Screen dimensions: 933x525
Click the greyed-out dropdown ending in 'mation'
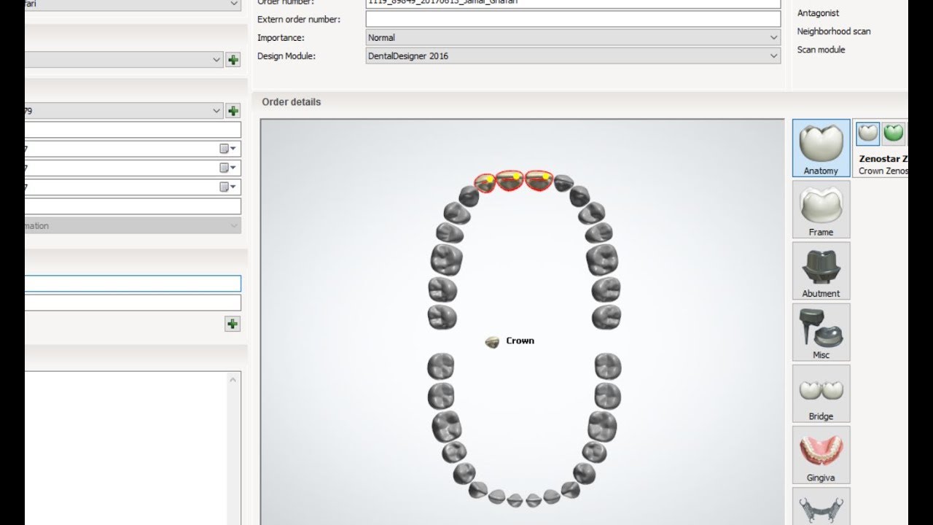click(x=133, y=226)
